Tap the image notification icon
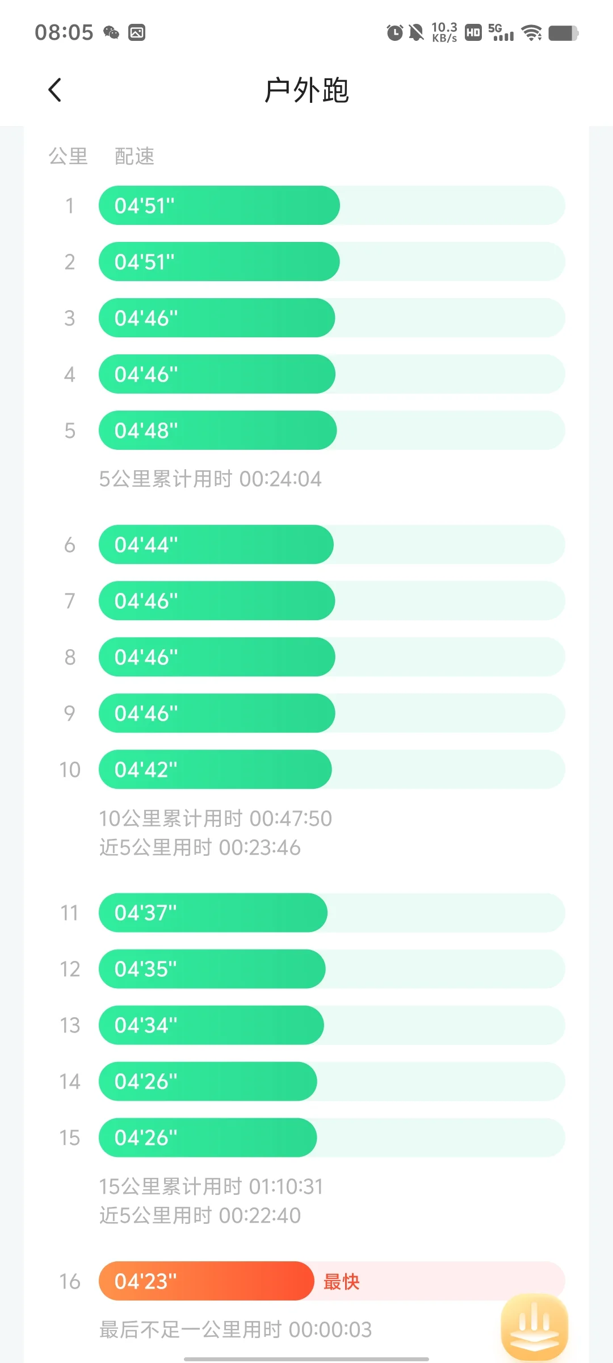This screenshot has height=1363, width=613. pos(137,32)
